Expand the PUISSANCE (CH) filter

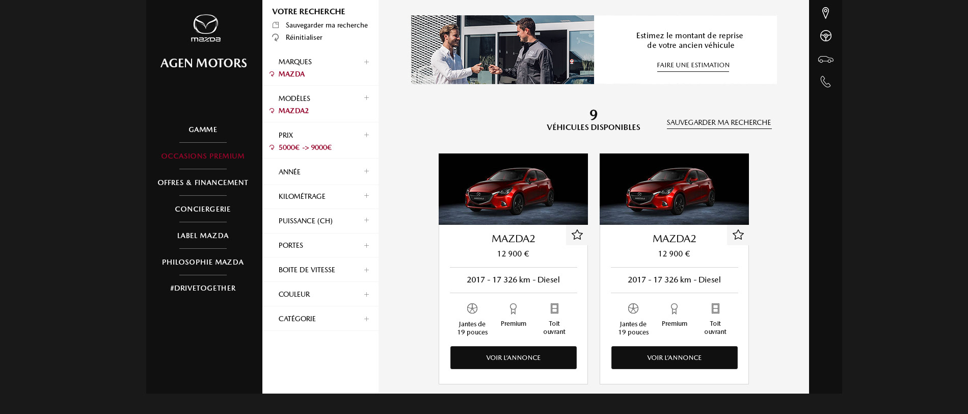point(366,220)
